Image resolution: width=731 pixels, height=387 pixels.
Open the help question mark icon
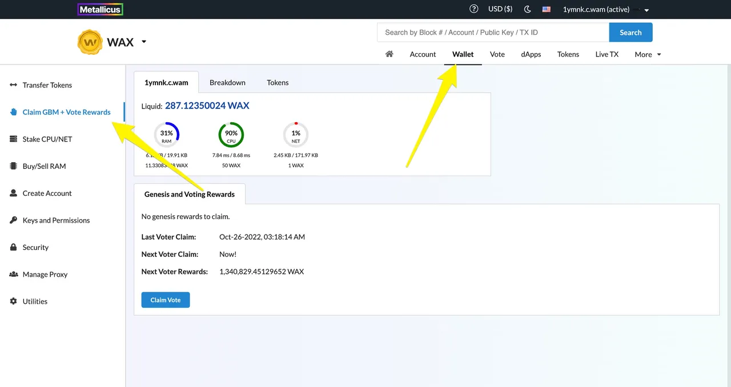(473, 9)
